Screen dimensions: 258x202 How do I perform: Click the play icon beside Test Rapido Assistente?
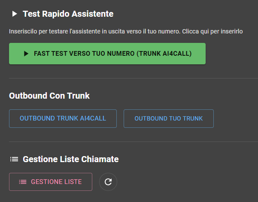pyautogui.click(x=15, y=14)
